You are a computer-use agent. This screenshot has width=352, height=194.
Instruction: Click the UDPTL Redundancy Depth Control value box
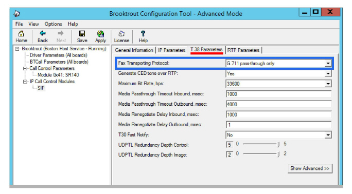[230, 145]
